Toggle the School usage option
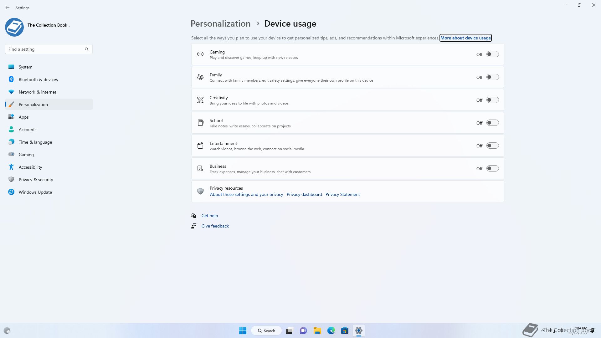The height and width of the screenshot is (338, 601). click(x=492, y=123)
